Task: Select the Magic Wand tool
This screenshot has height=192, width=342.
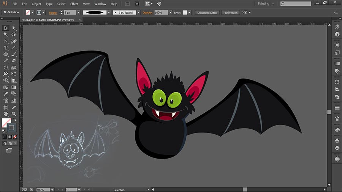Action: click(x=6, y=35)
